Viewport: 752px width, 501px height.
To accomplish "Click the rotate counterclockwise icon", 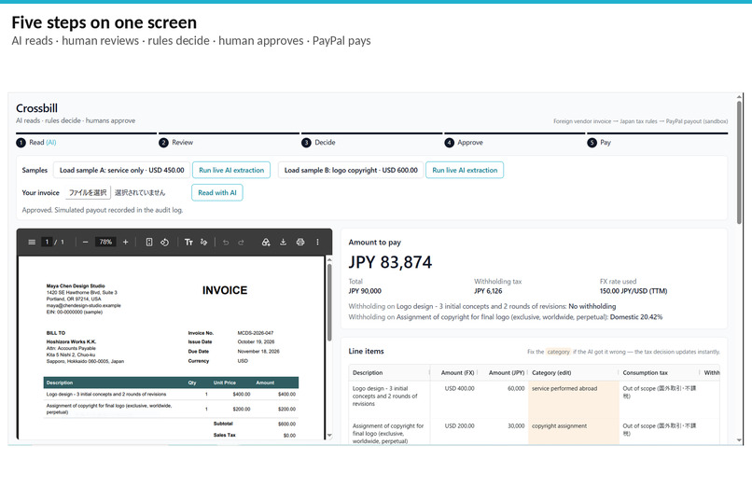I will tap(164, 243).
